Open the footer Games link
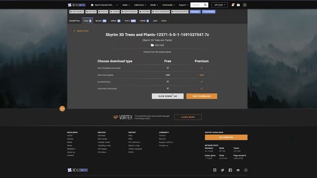The image size is (317, 178). pyautogui.click(x=70, y=139)
